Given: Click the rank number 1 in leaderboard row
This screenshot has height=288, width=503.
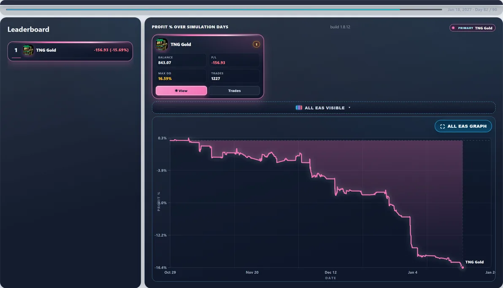Looking at the screenshot, I should [x=16, y=50].
